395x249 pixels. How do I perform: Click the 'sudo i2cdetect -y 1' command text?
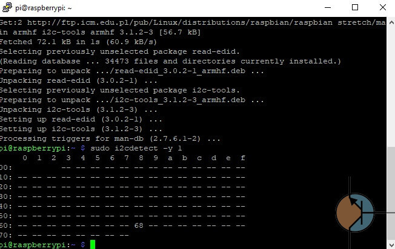coord(136,148)
